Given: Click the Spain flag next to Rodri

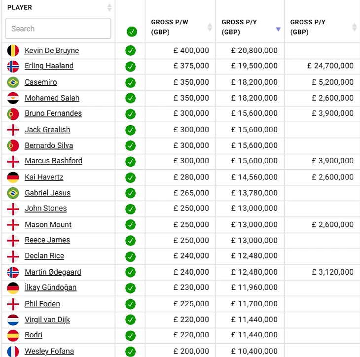Looking at the screenshot, I should tap(13, 335).
